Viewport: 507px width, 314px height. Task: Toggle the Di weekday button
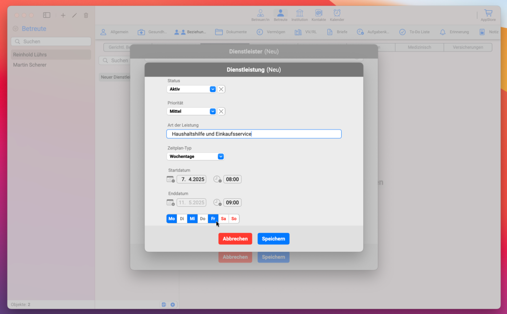tap(182, 219)
